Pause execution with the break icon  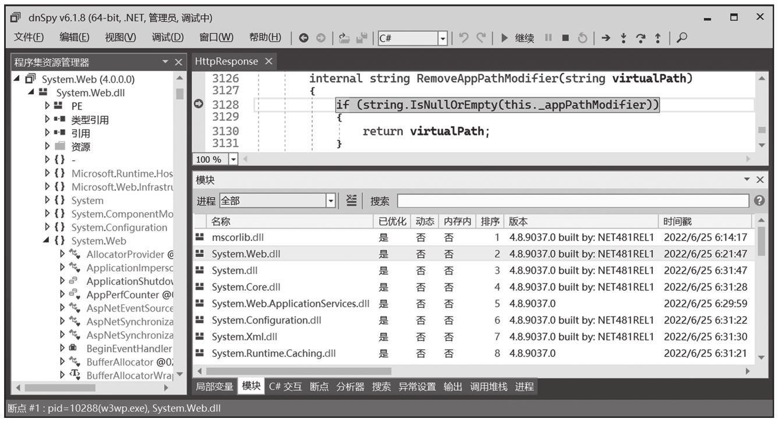click(548, 38)
